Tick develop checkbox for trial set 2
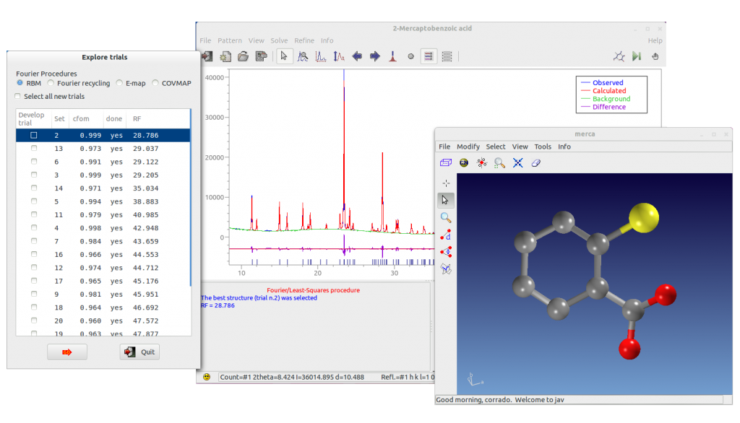Image resolution: width=740 pixels, height=423 pixels. [x=33, y=135]
